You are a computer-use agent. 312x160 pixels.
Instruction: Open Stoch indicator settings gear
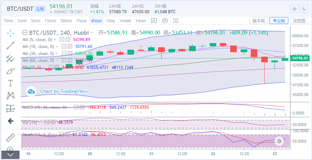click(x=61, y=135)
